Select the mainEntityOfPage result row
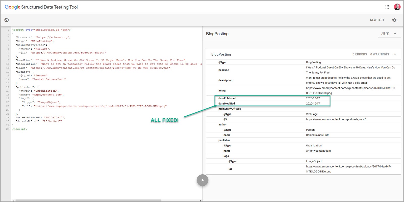Image resolution: width=404 pixels, height=202 pixels. point(303,109)
